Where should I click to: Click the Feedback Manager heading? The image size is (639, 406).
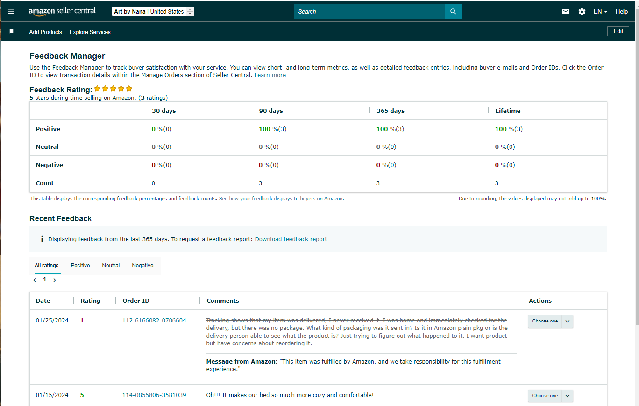(x=67, y=56)
